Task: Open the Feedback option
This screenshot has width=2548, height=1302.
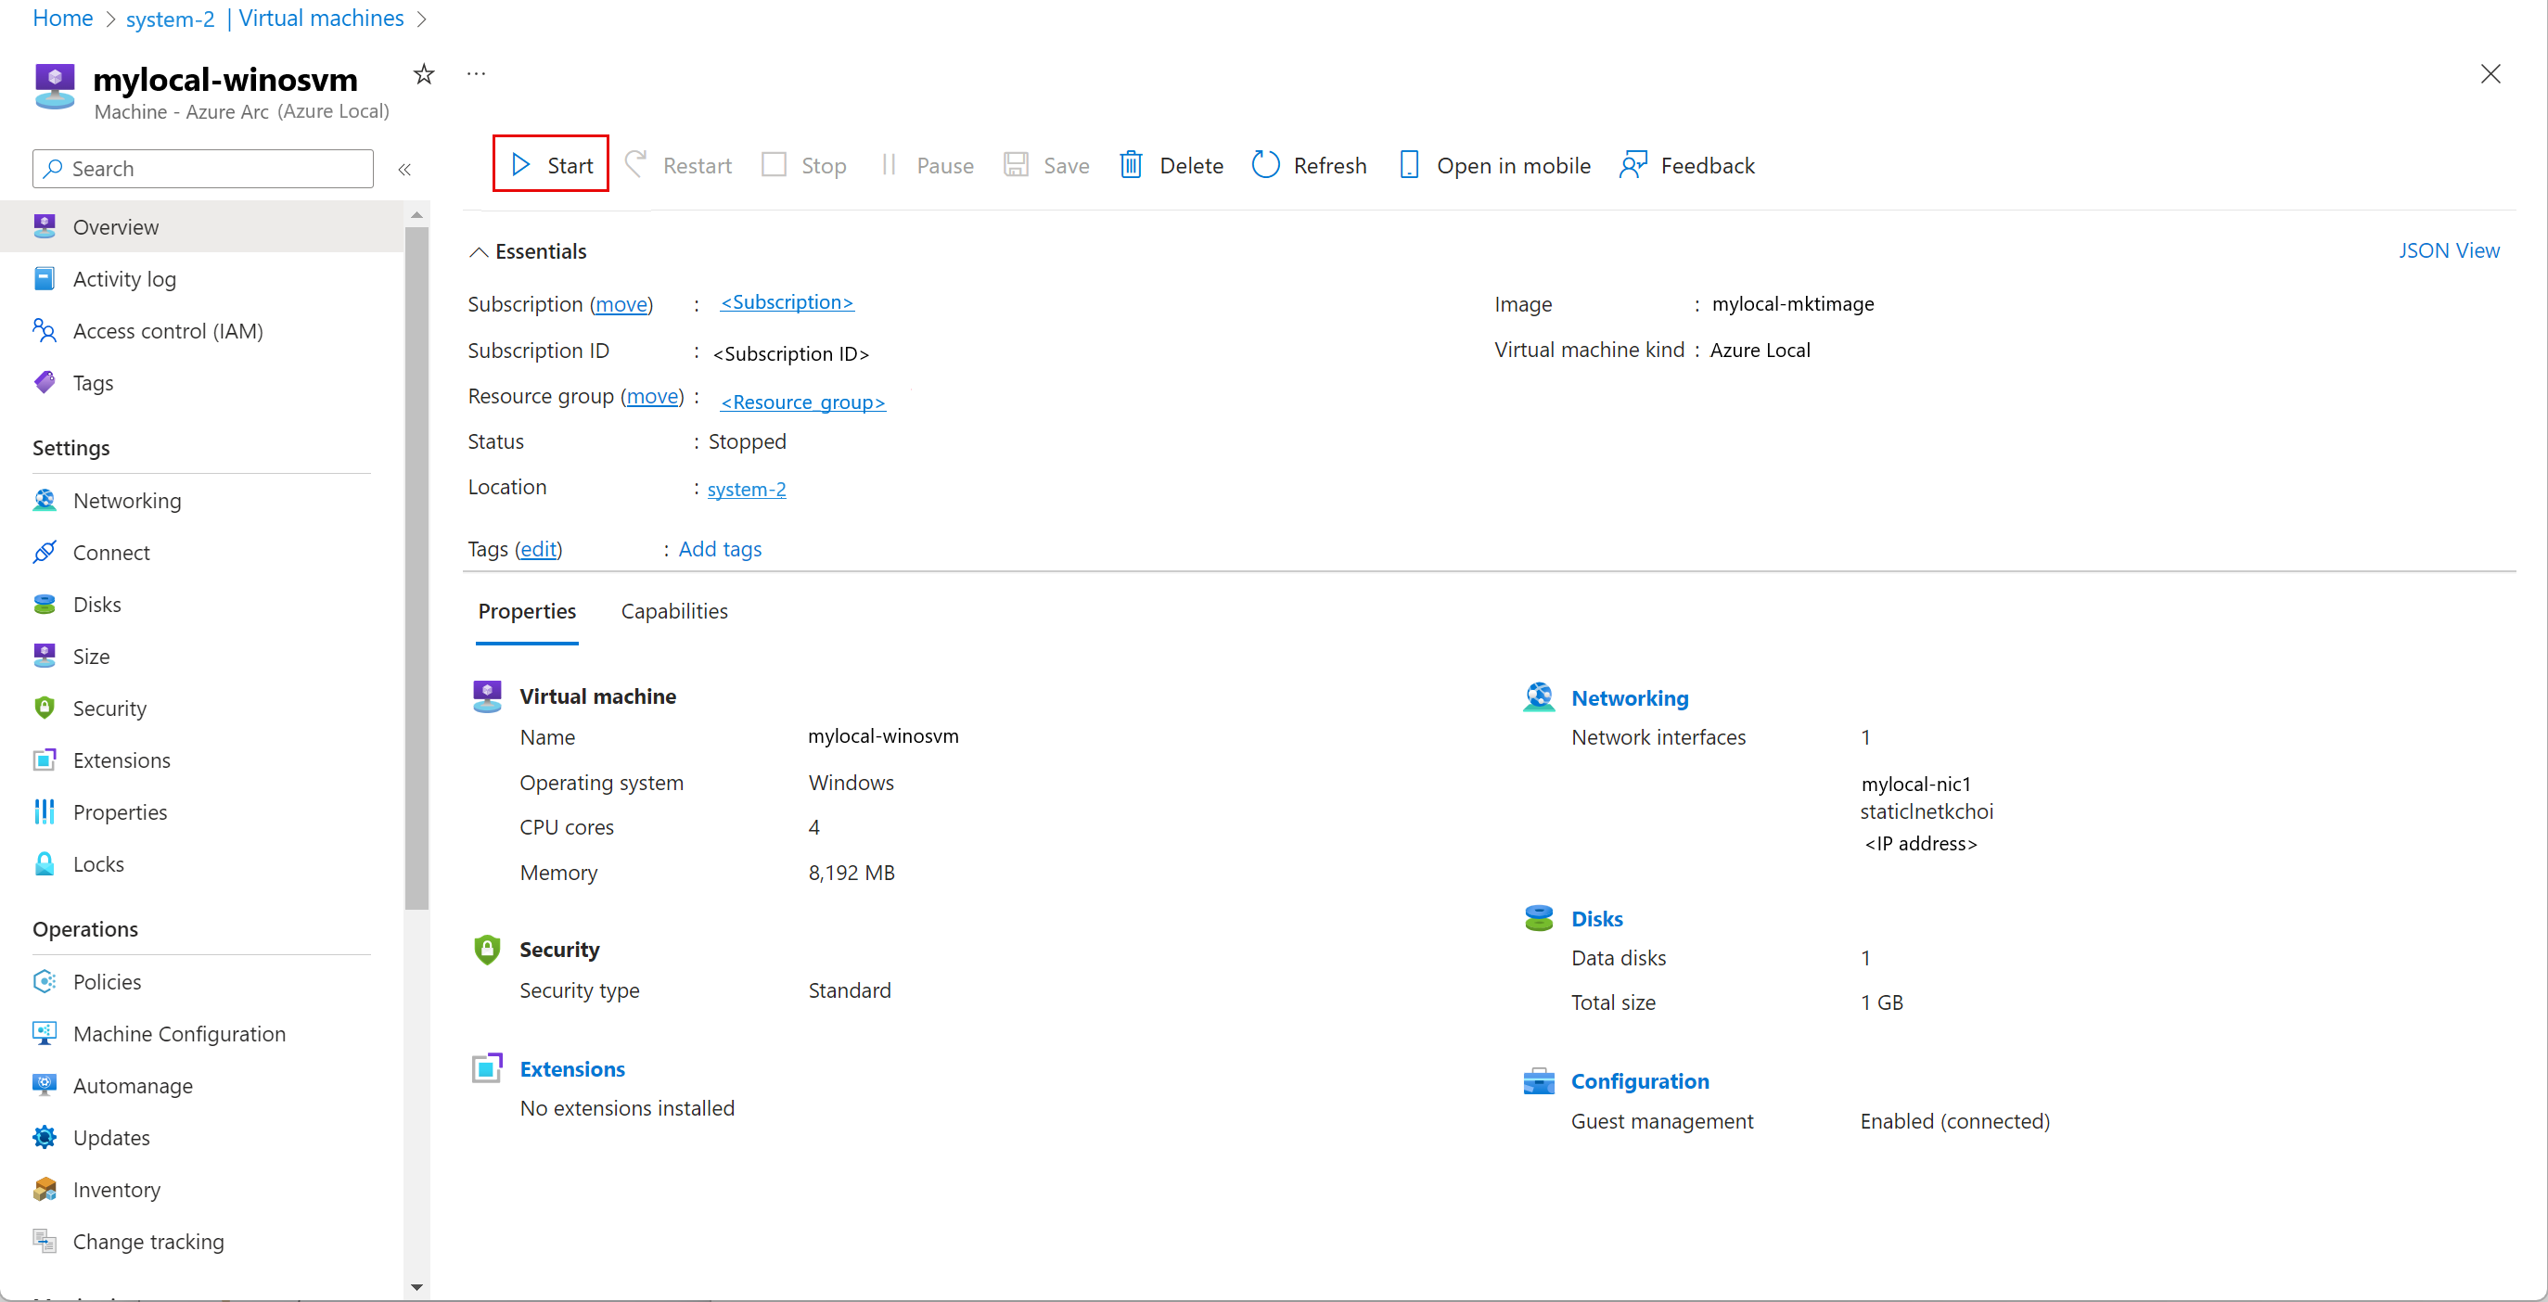Action: (x=1687, y=165)
